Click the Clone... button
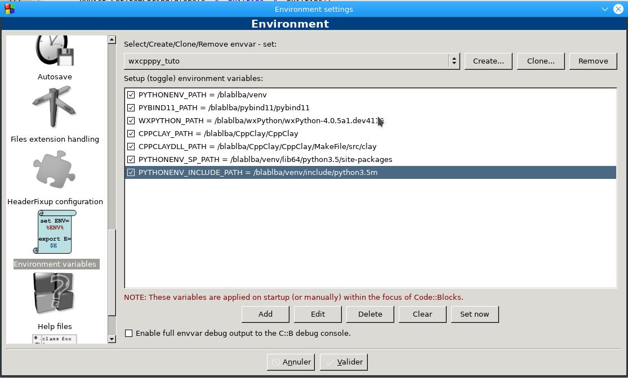Image resolution: width=628 pixels, height=378 pixels. (x=541, y=61)
